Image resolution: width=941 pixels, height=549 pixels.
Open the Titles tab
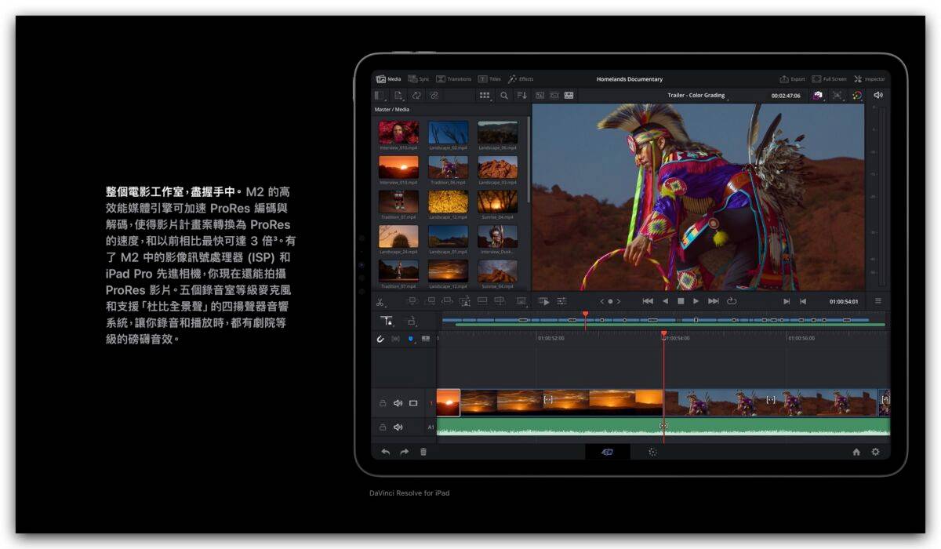tap(489, 79)
